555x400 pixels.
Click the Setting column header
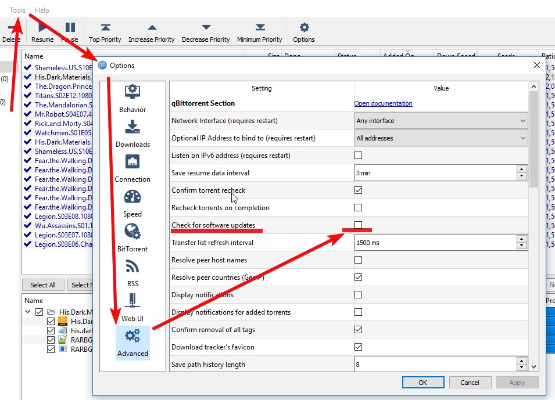[x=262, y=88]
